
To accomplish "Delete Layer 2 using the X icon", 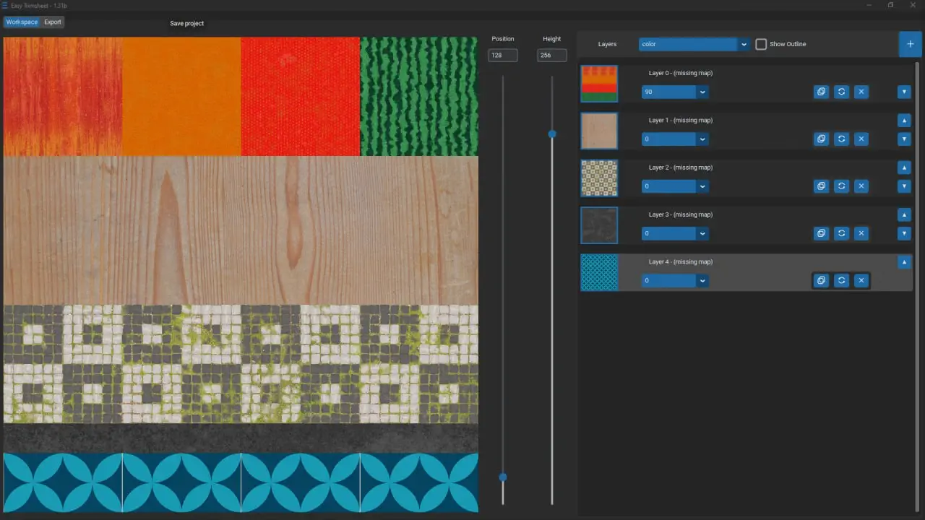I will point(861,186).
